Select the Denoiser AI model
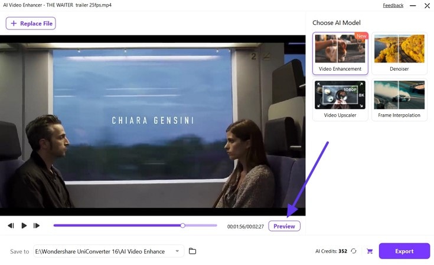 coord(399,53)
